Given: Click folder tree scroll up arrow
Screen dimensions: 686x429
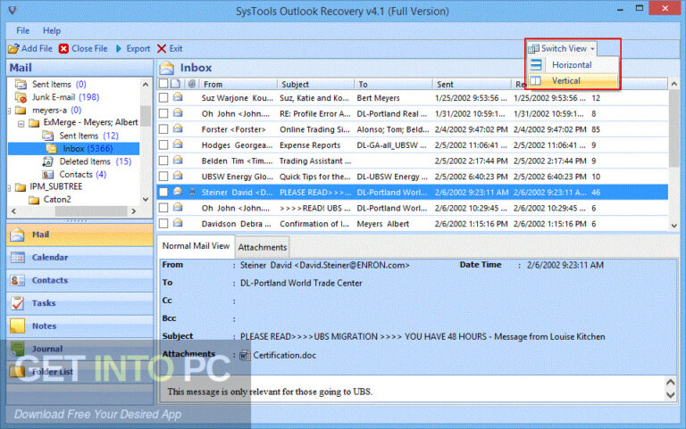Looking at the screenshot, I should 146,84.
